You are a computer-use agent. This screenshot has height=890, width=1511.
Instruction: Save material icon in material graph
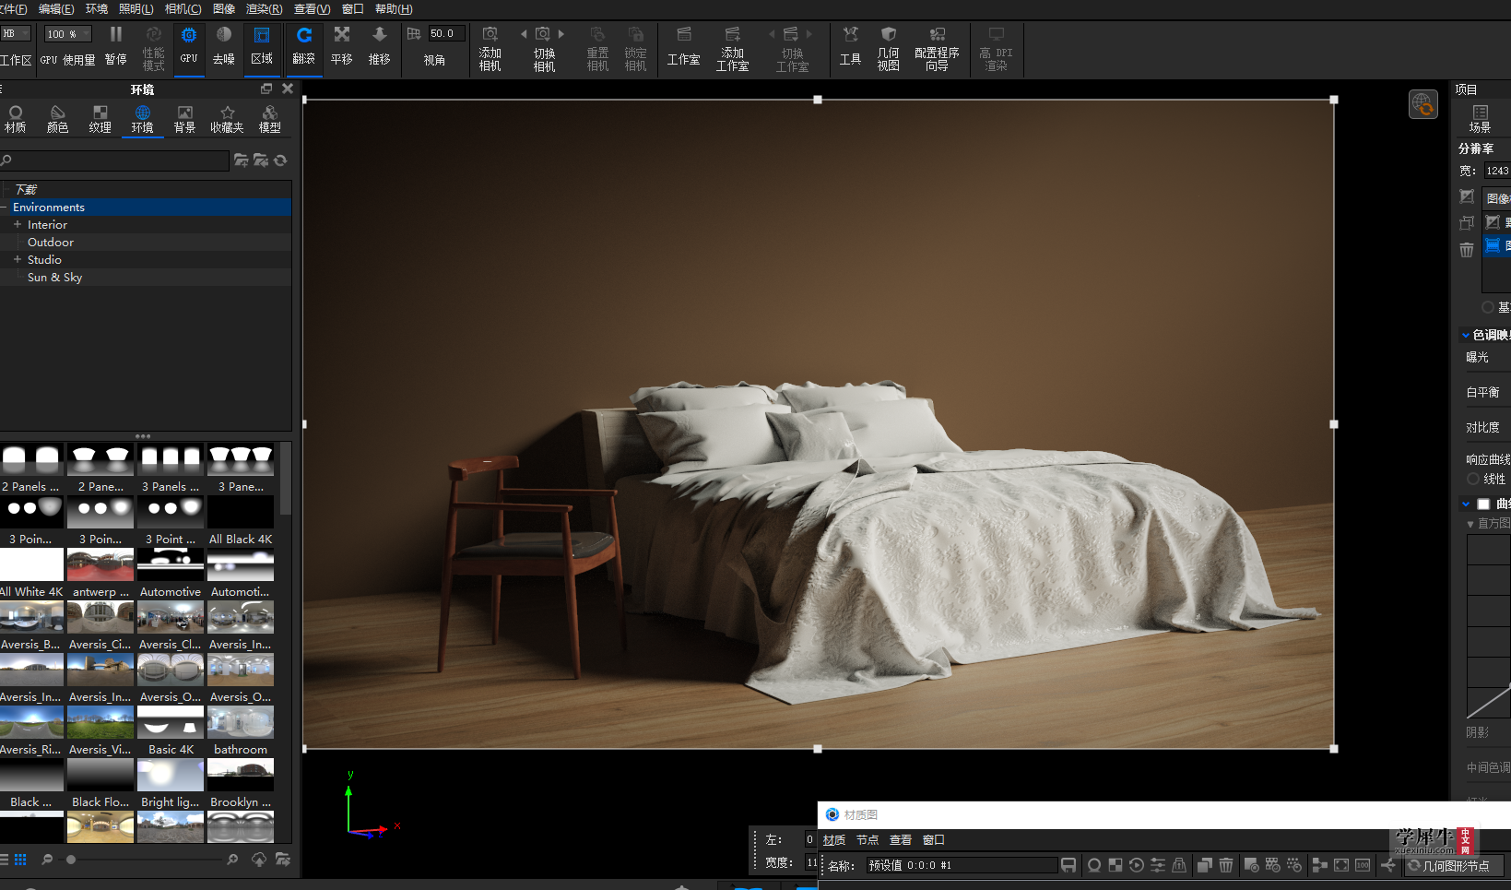click(1068, 865)
